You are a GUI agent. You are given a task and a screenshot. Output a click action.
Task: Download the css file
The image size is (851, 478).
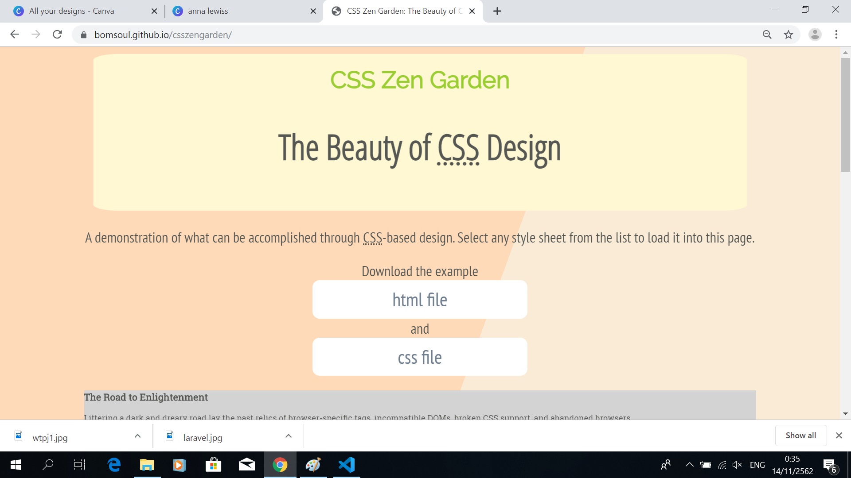click(x=420, y=357)
